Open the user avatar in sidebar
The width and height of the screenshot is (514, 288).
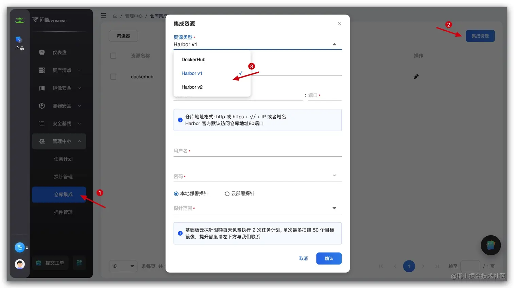[x=20, y=264]
